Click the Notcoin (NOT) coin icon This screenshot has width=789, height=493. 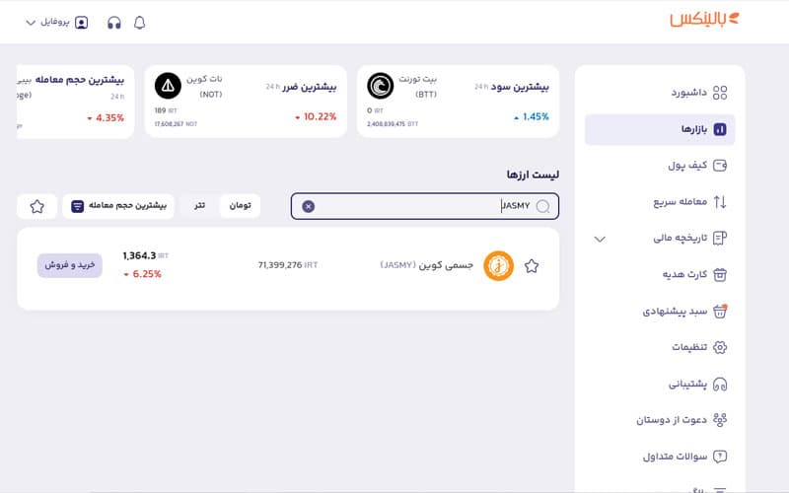tap(169, 87)
